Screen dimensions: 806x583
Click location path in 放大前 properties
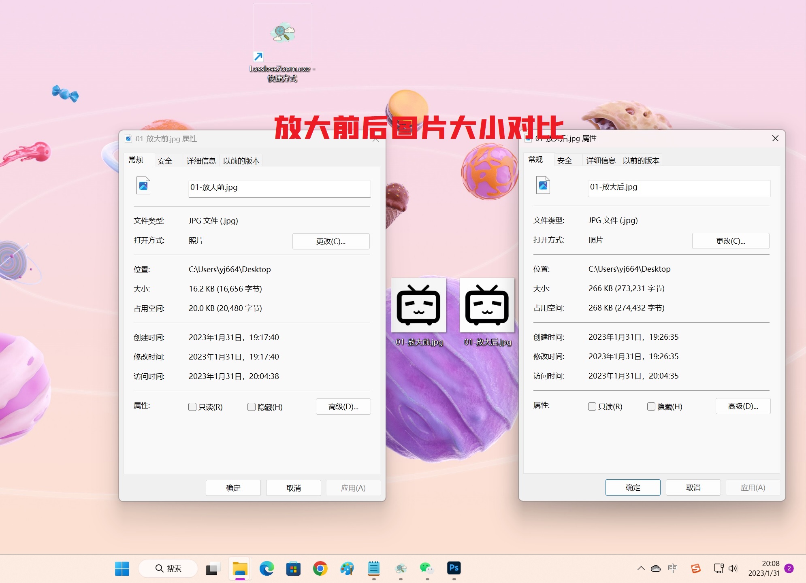(x=230, y=269)
